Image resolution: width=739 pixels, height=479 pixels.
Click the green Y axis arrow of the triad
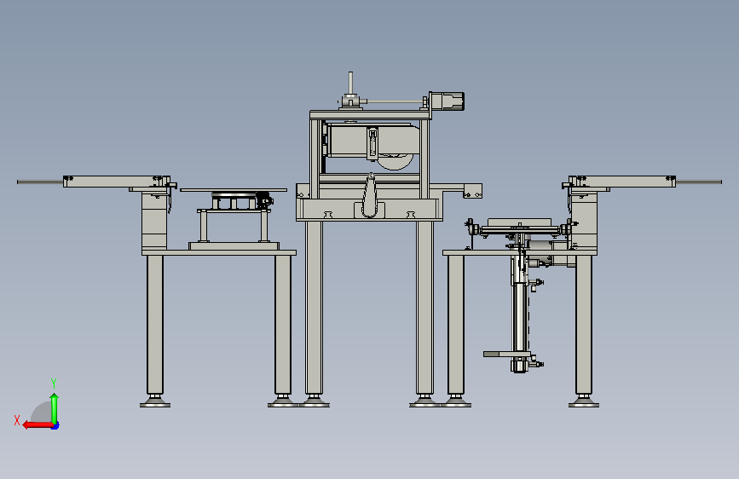(55, 407)
